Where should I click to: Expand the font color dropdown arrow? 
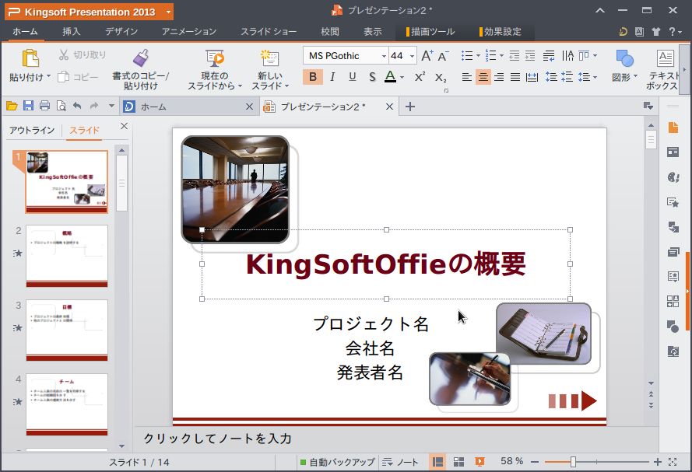(402, 78)
